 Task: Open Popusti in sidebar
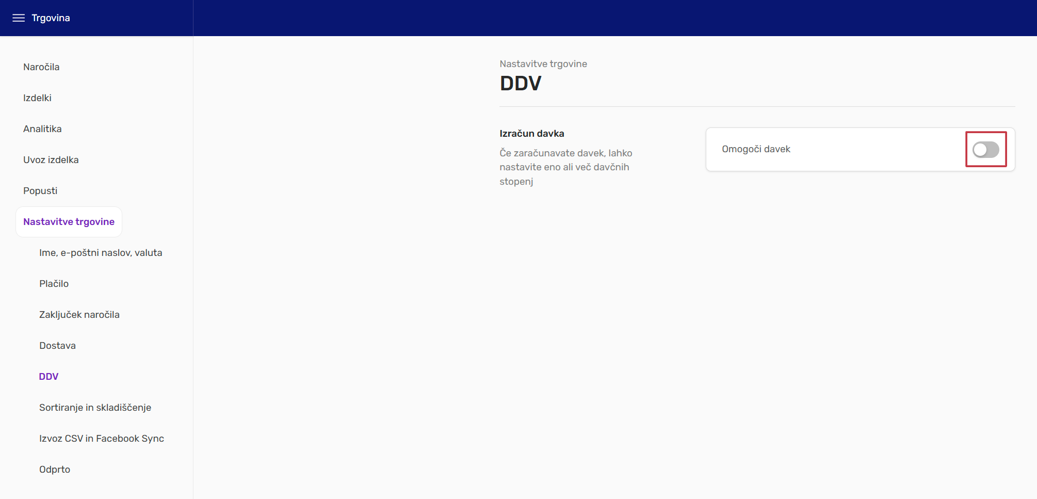[x=40, y=191]
